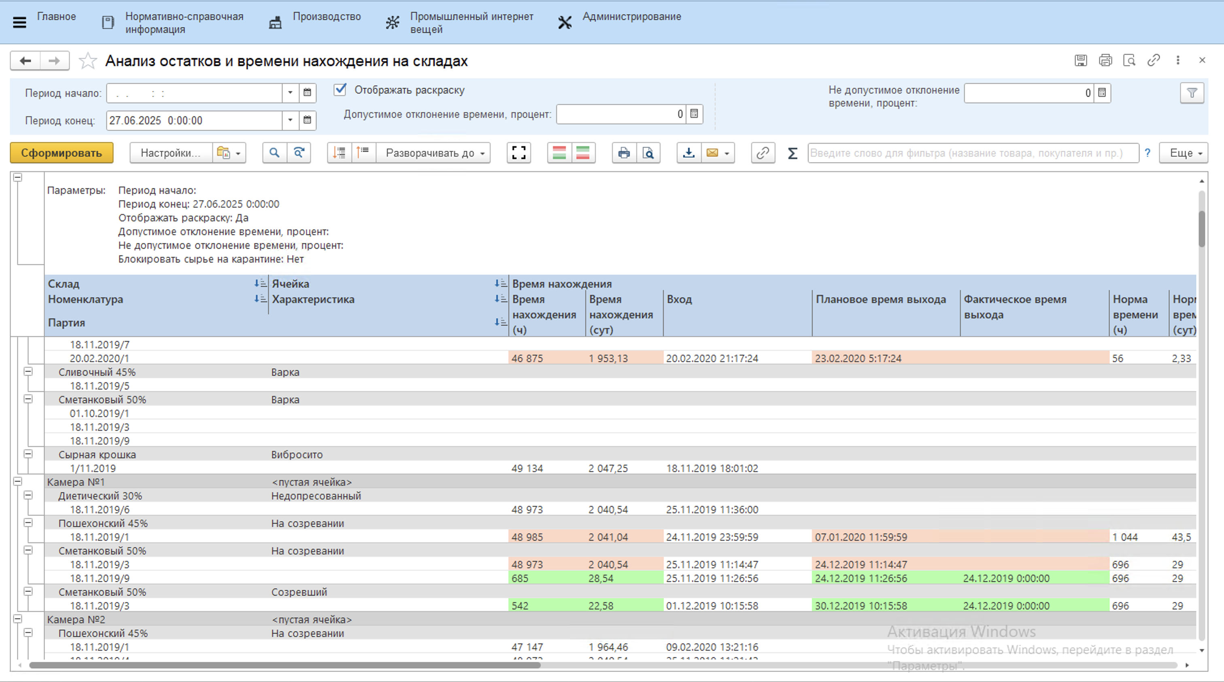Click the print icon in report toolbar
This screenshot has width=1224, height=682.
(x=624, y=153)
